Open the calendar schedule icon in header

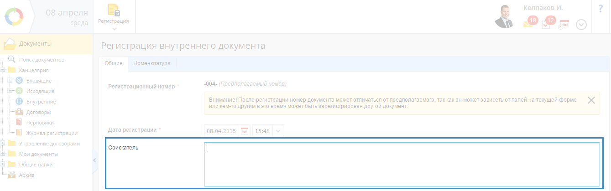pyautogui.click(x=564, y=25)
